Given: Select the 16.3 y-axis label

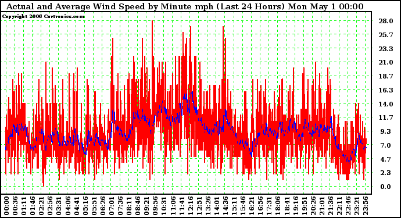Looking at the screenshot, I should click(386, 90).
